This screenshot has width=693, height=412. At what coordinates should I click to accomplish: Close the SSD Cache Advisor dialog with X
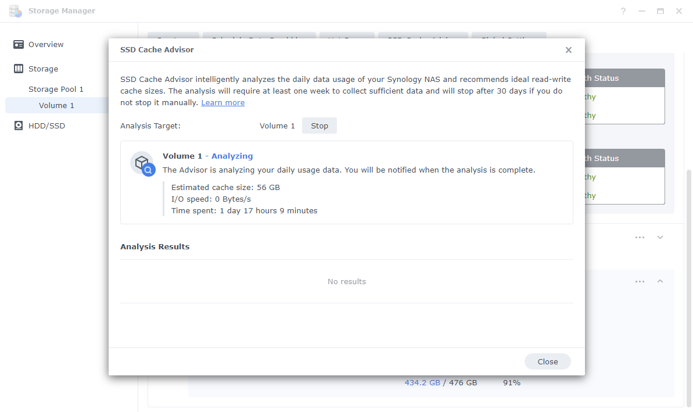pyautogui.click(x=568, y=50)
